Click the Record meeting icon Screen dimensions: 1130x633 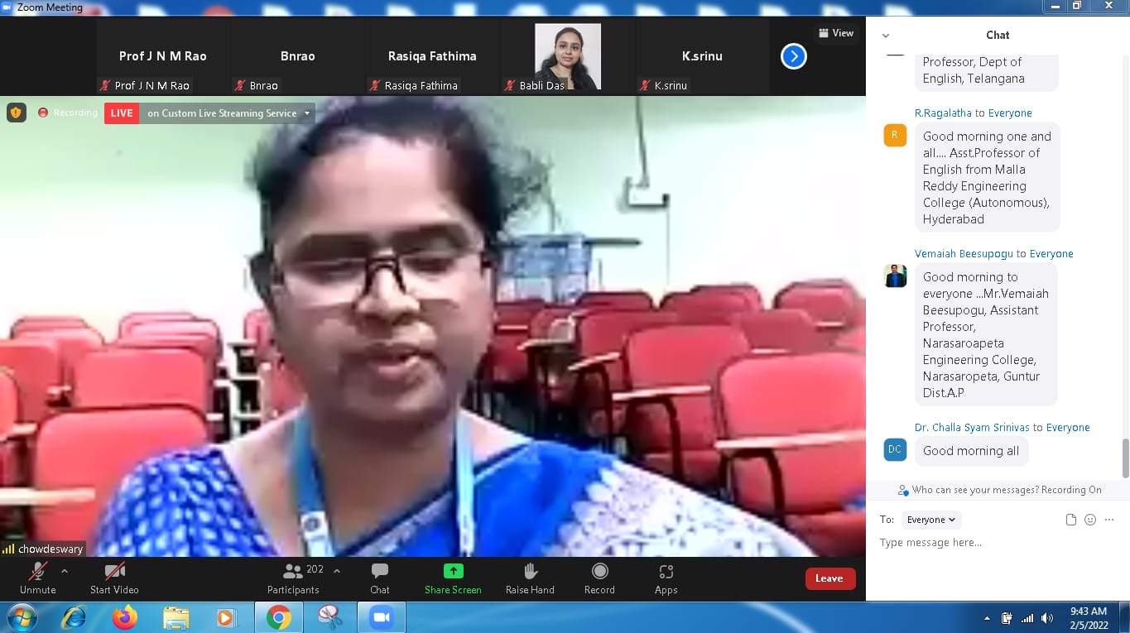point(599,572)
